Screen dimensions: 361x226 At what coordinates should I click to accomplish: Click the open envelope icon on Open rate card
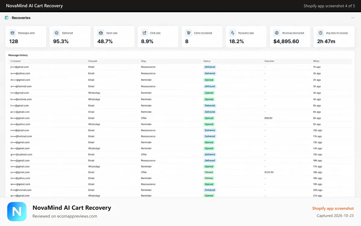click(x=101, y=33)
